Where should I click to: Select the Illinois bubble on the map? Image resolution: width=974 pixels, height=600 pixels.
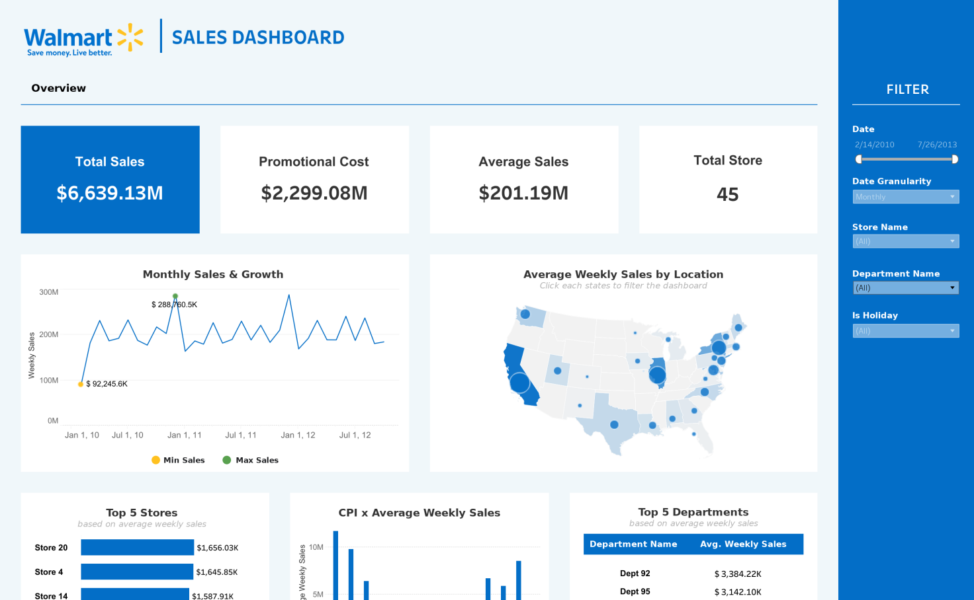[657, 375]
